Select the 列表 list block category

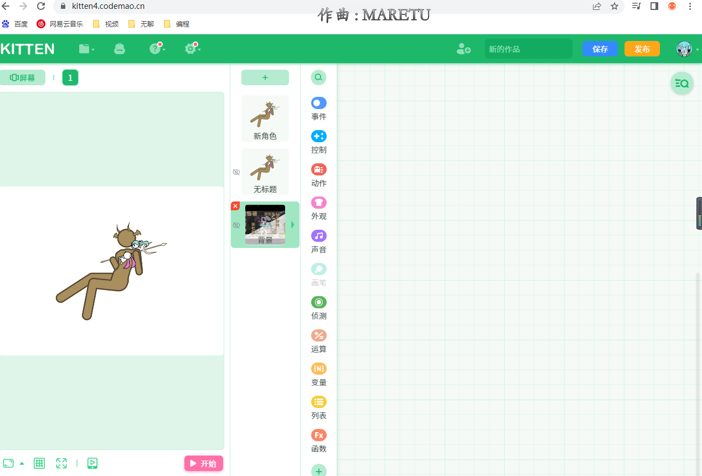[x=319, y=408]
